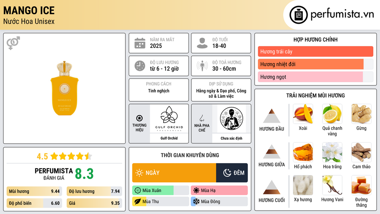Click the perfumer illustration above Chưa xác định
Viewport: 380px width, 214px height.
[x=232, y=119]
